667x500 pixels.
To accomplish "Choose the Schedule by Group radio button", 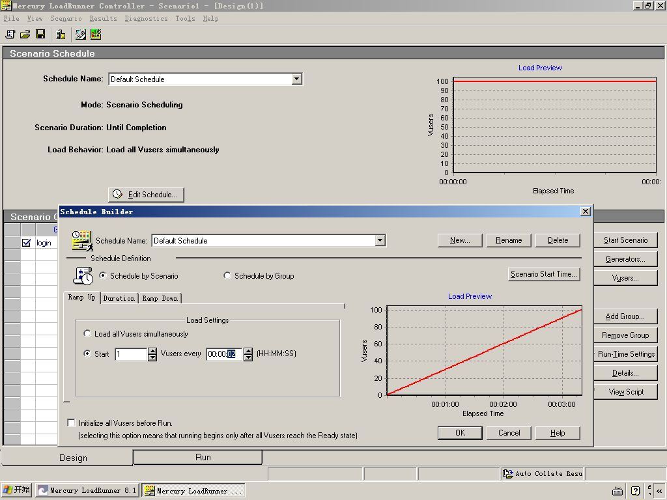I will pos(227,276).
